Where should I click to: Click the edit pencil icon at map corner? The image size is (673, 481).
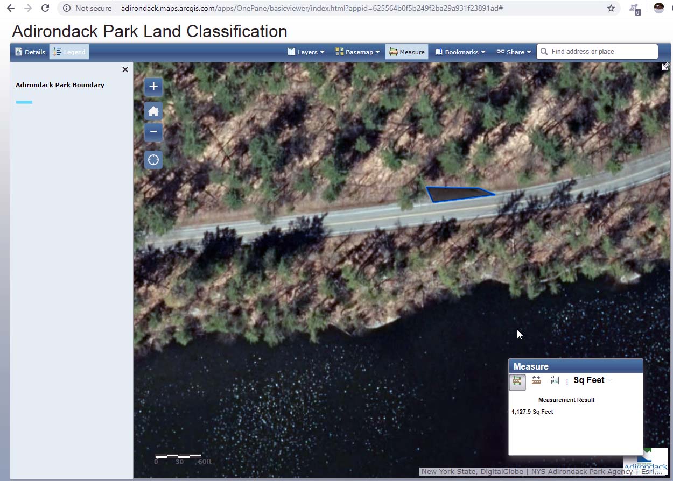pyautogui.click(x=665, y=67)
